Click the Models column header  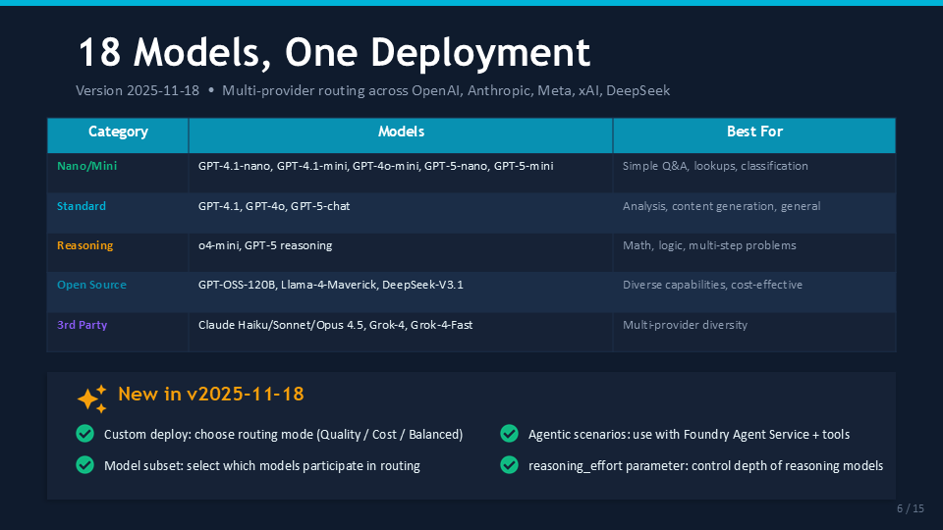click(401, 135)
